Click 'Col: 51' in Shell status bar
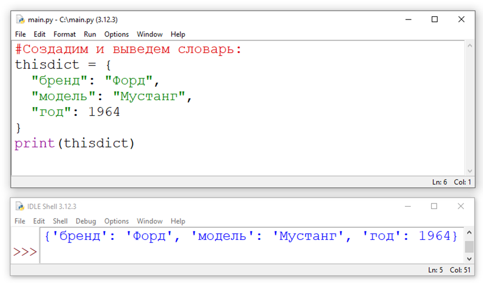 pyautogui.click(x=460, y=270)
